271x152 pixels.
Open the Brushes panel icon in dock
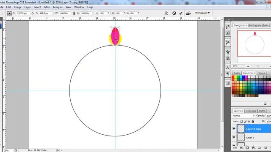tap(228, 52)
